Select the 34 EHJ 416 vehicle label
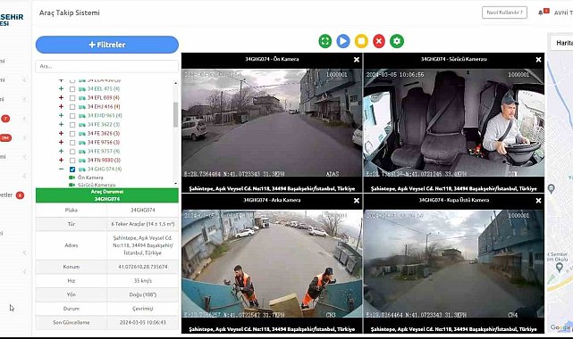The image size is (573, 339). tap(104, 107)
